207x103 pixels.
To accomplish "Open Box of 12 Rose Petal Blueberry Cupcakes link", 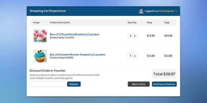I will (x=75, y=34).
